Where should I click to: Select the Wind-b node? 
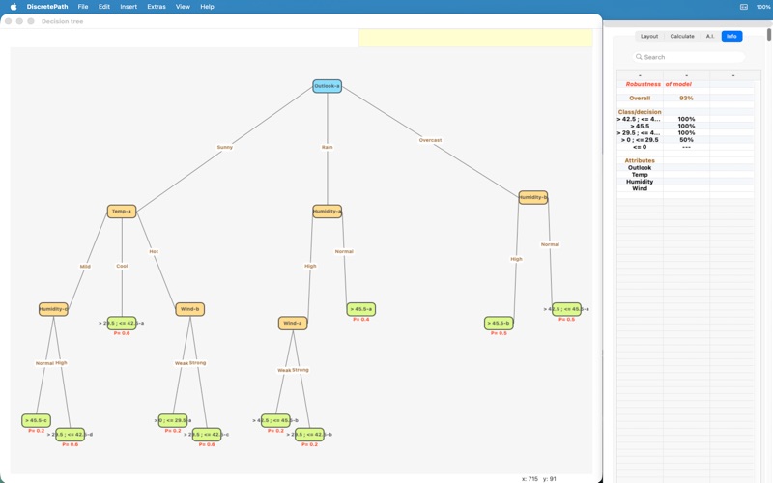(x=189, y=309)
